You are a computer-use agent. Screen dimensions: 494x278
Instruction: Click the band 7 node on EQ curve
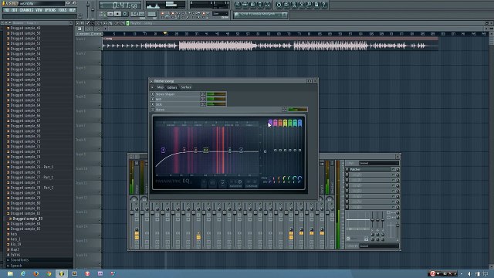coord(241,150)
